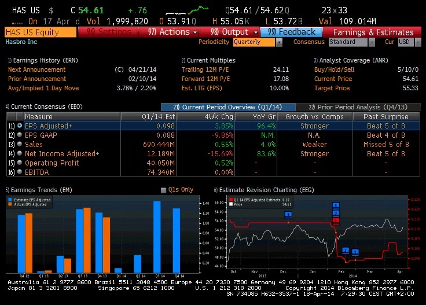Open 3) Analyst Coverage (ANR)

pos(351,60)
